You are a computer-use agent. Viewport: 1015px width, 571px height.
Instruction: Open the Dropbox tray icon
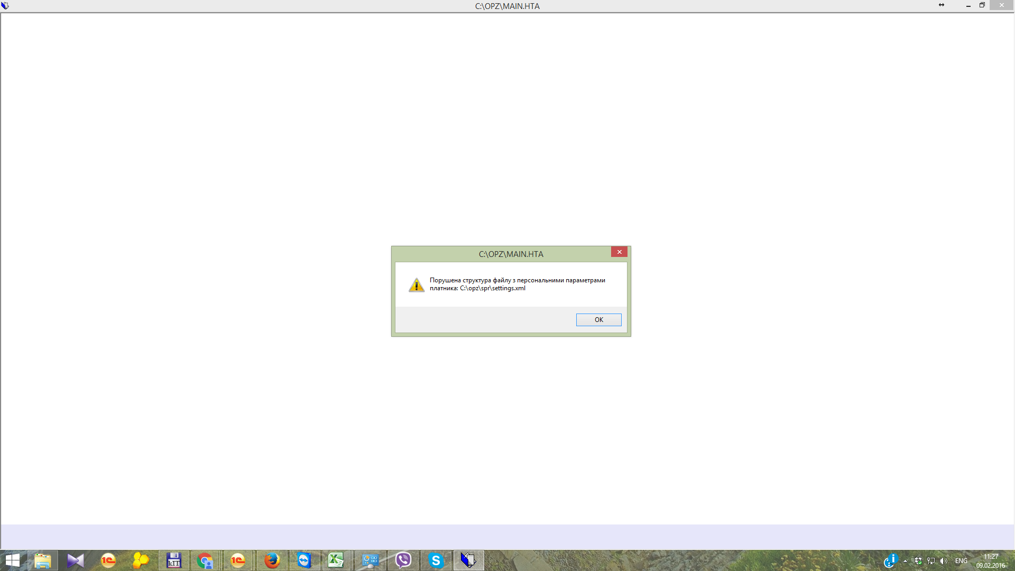pyautogui.click(x=918, y=561)
